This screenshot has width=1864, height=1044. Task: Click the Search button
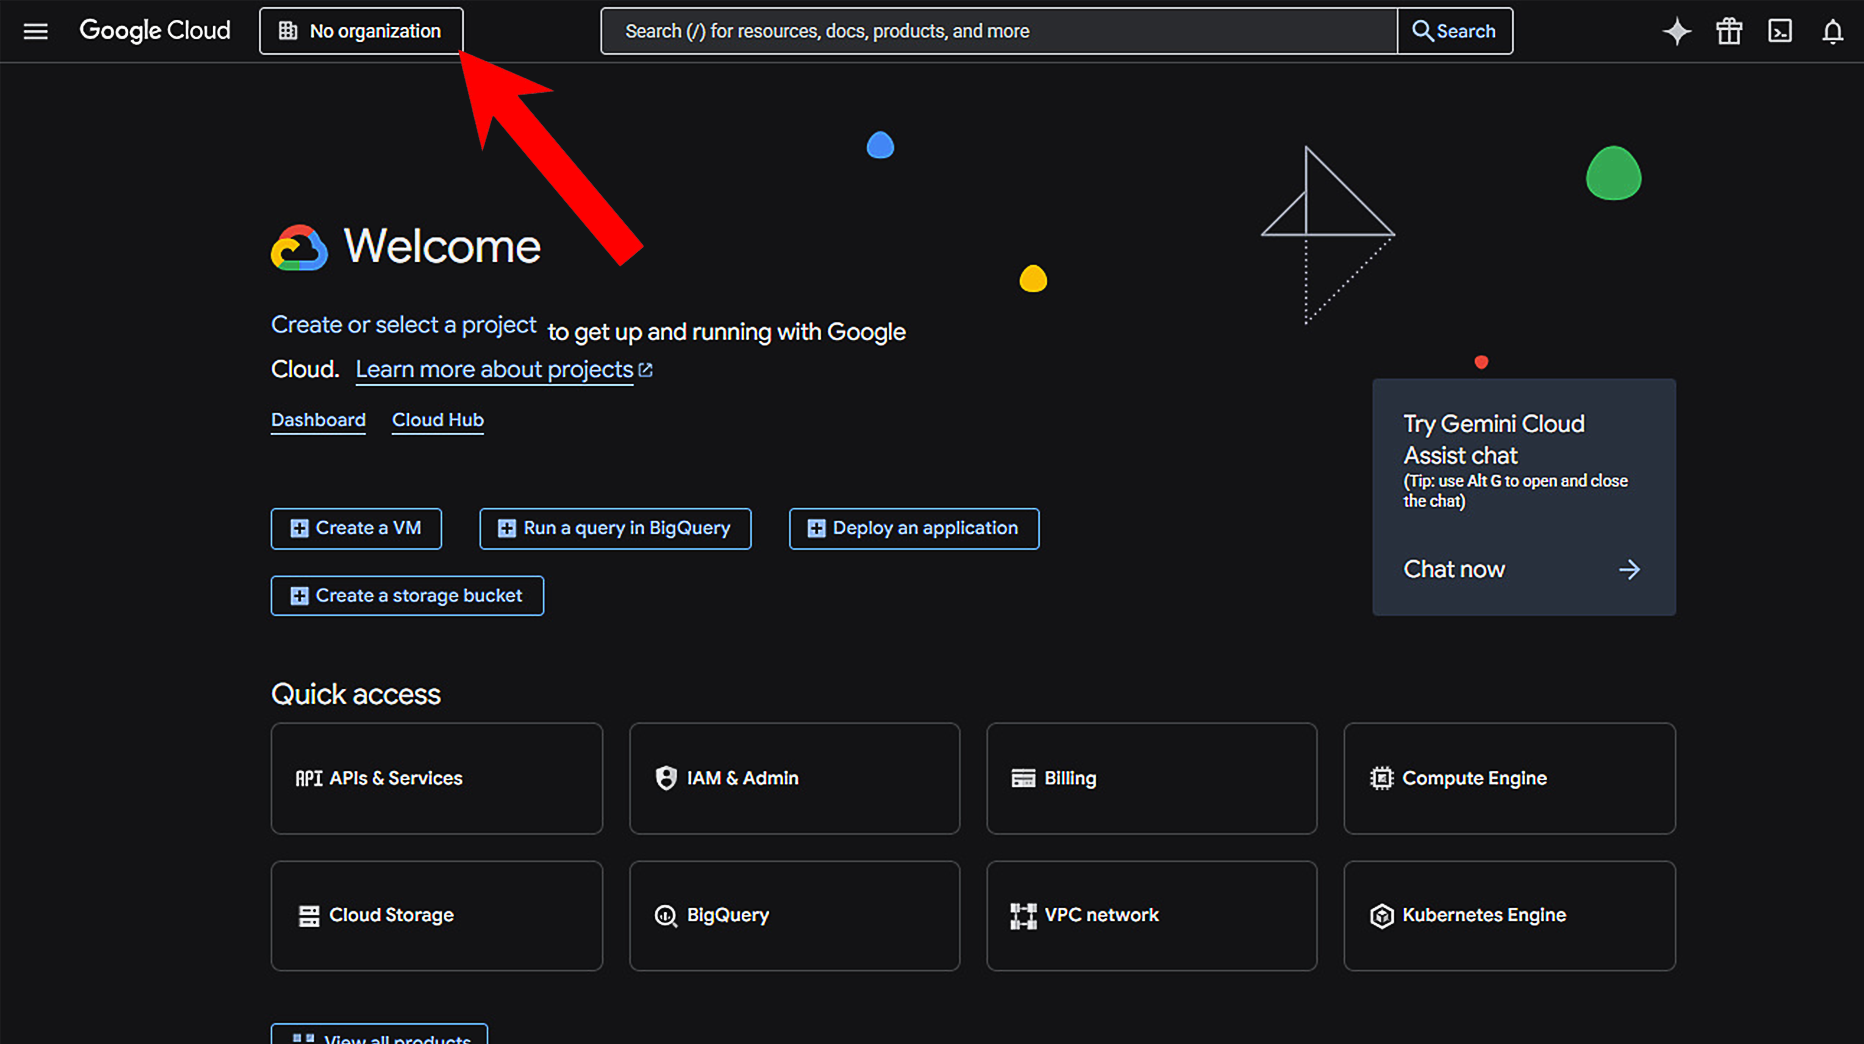click(x=1455, y=31)
